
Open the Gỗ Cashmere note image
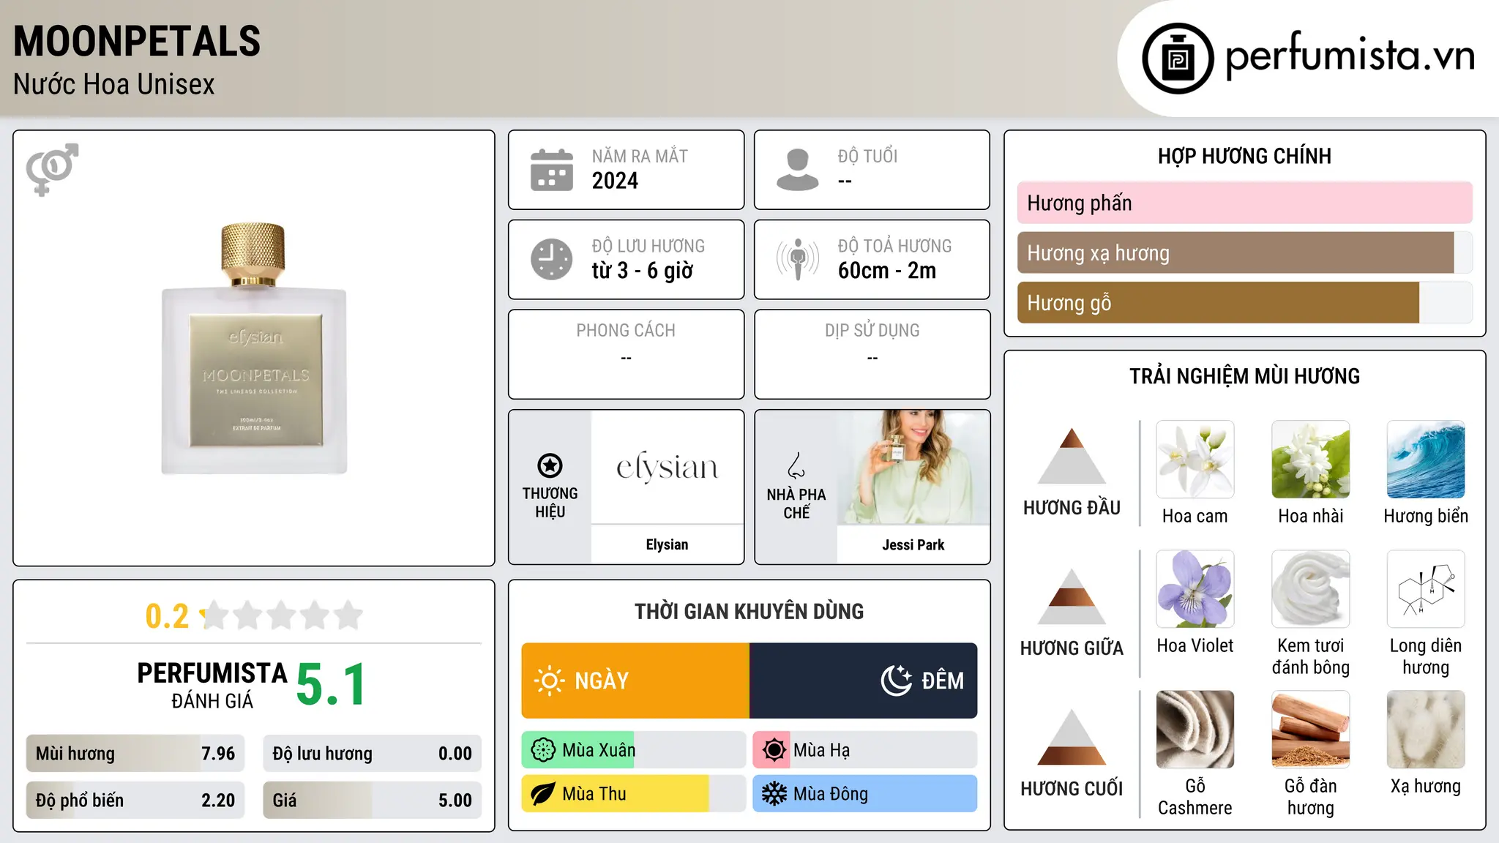click(1195, 730)
